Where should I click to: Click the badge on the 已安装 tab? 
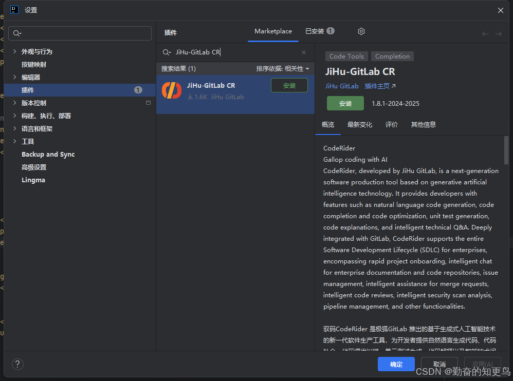click(x=331, y=31)
